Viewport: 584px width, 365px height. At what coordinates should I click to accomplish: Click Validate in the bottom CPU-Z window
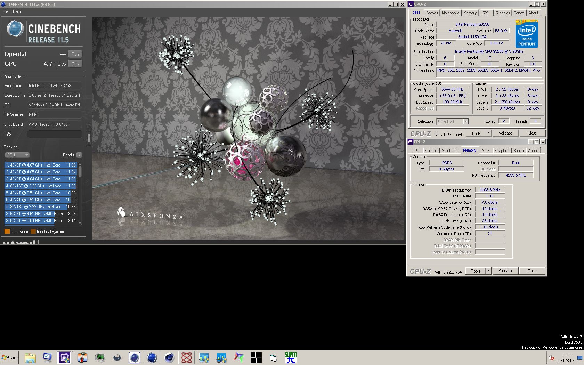pyautogui.click(x=505, y=271)
